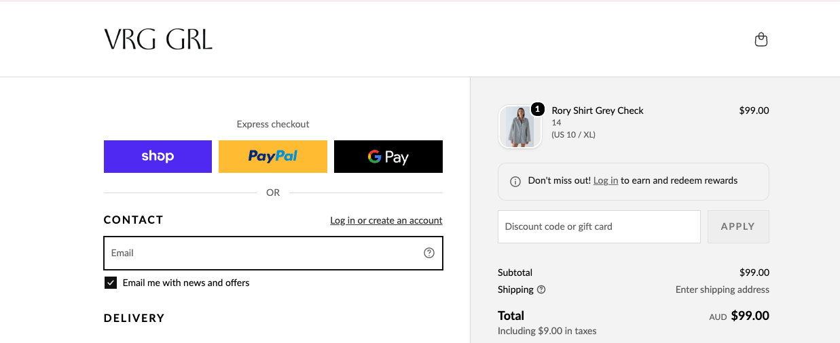Click the Rory Shirt Grey Check thumbnail
840x343 pixels.
click(520, 127)
